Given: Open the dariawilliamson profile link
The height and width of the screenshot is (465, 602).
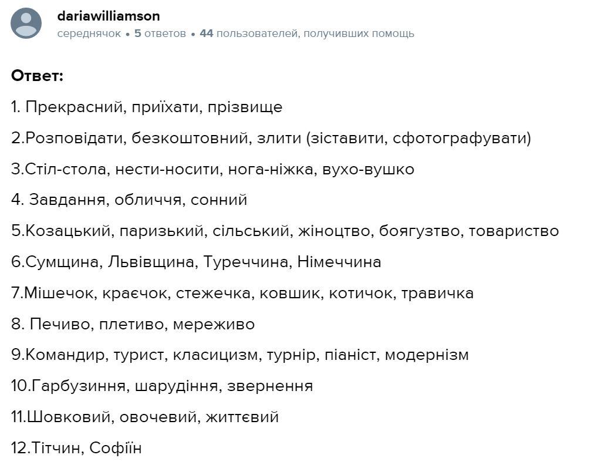Looking at the screenshot, I should point(109,16).
